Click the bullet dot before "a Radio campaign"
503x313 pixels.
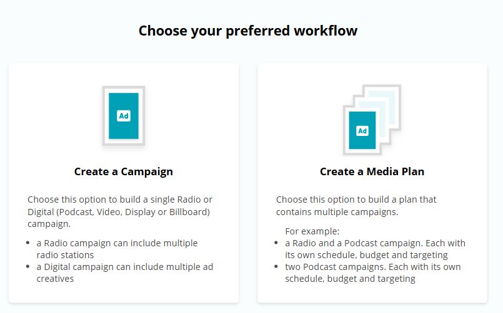point(28,243)
